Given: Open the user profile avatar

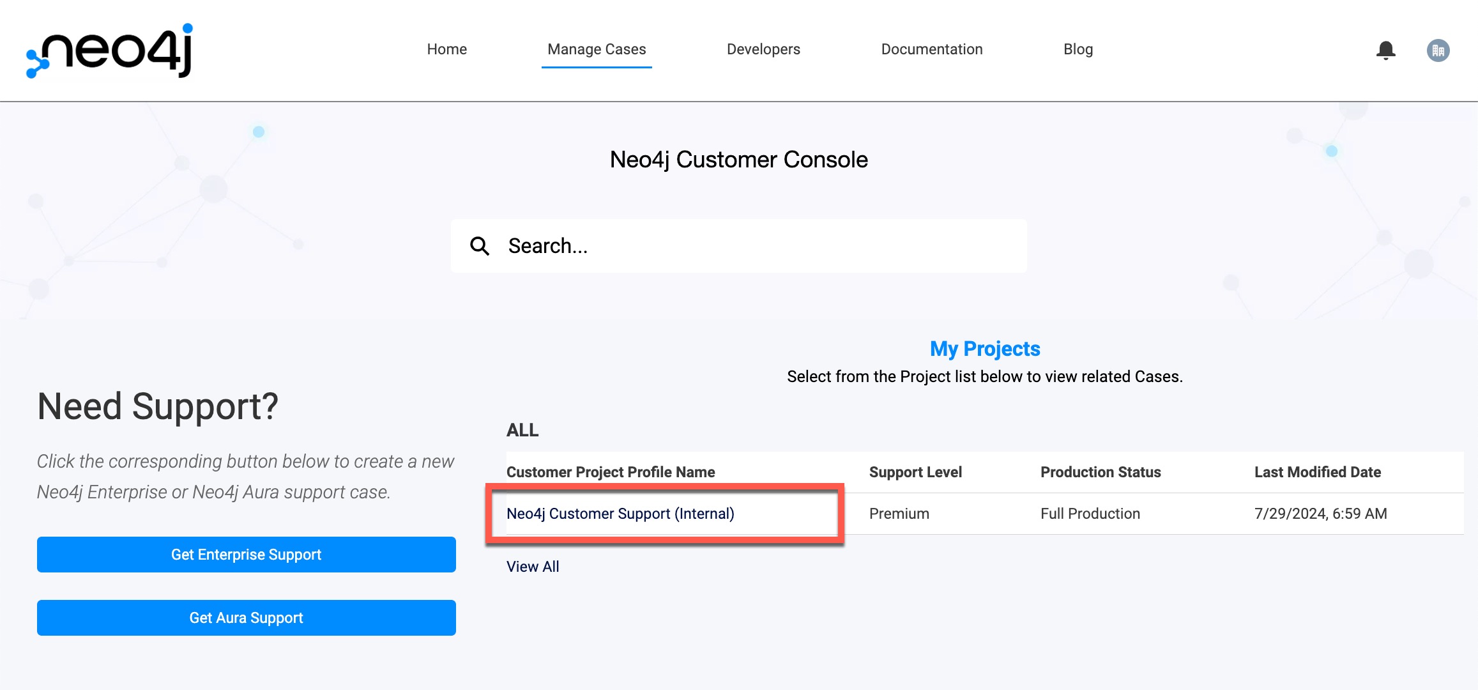Looking at the screenshot, I should tap(1438, 50).
